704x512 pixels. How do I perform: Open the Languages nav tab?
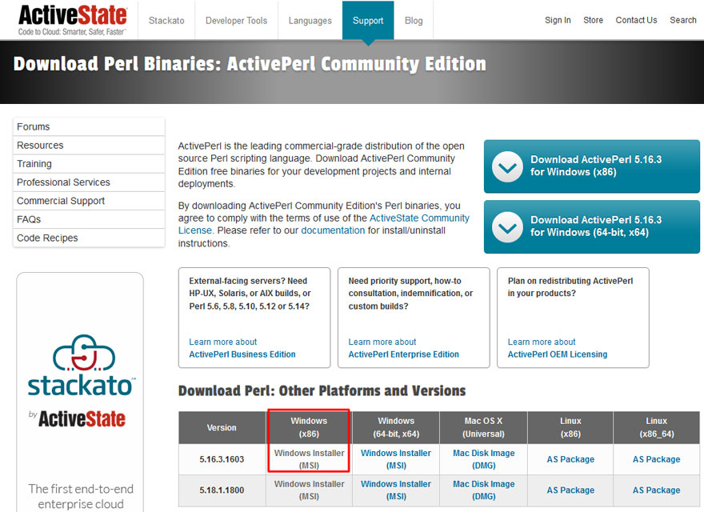(x=310, y=21)
